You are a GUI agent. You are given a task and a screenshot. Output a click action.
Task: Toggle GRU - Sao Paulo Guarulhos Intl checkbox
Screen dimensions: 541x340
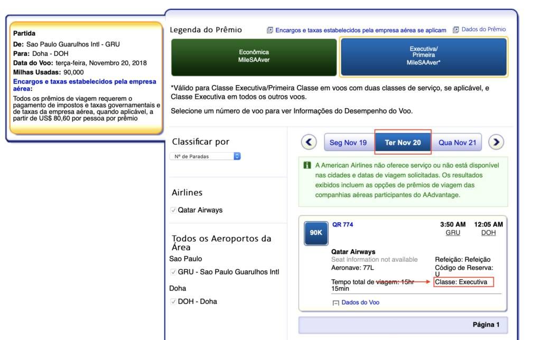tap(173, 272)
